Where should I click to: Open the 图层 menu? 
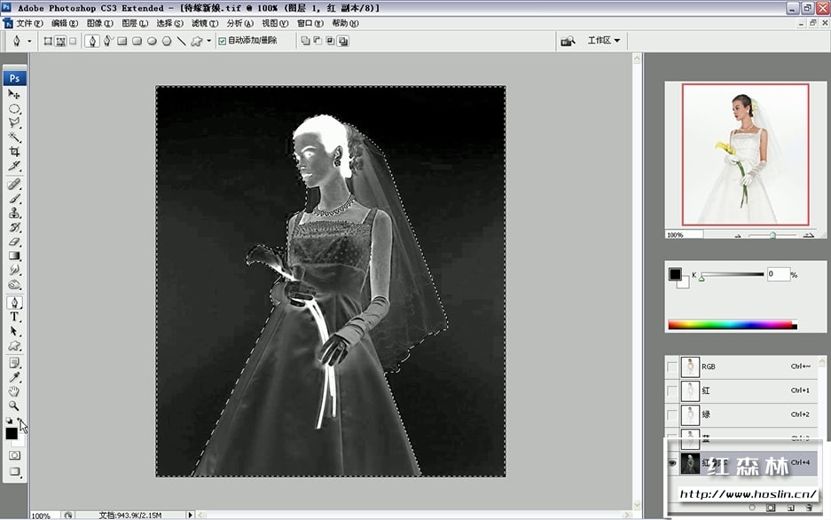pos(135,23)
